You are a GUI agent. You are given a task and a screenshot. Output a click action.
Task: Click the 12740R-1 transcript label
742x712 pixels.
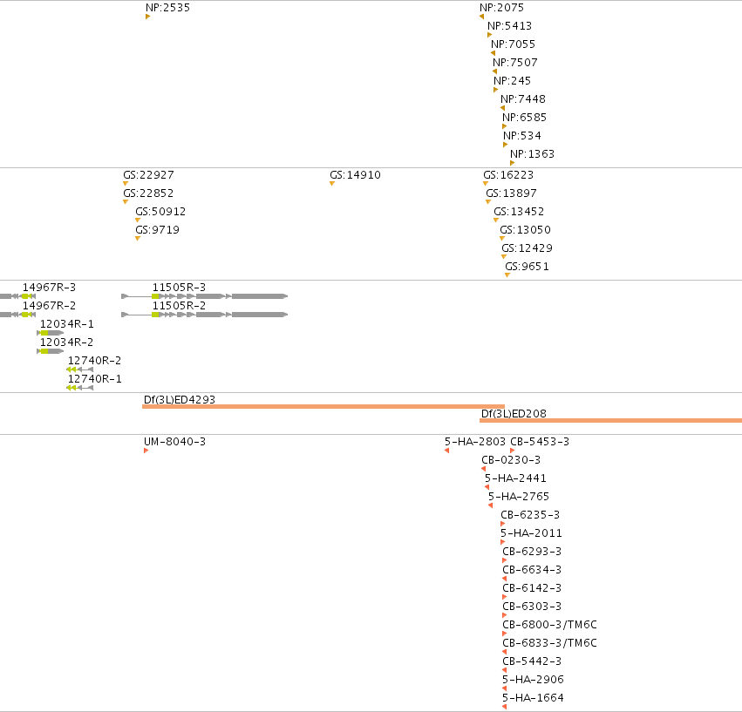95,379
